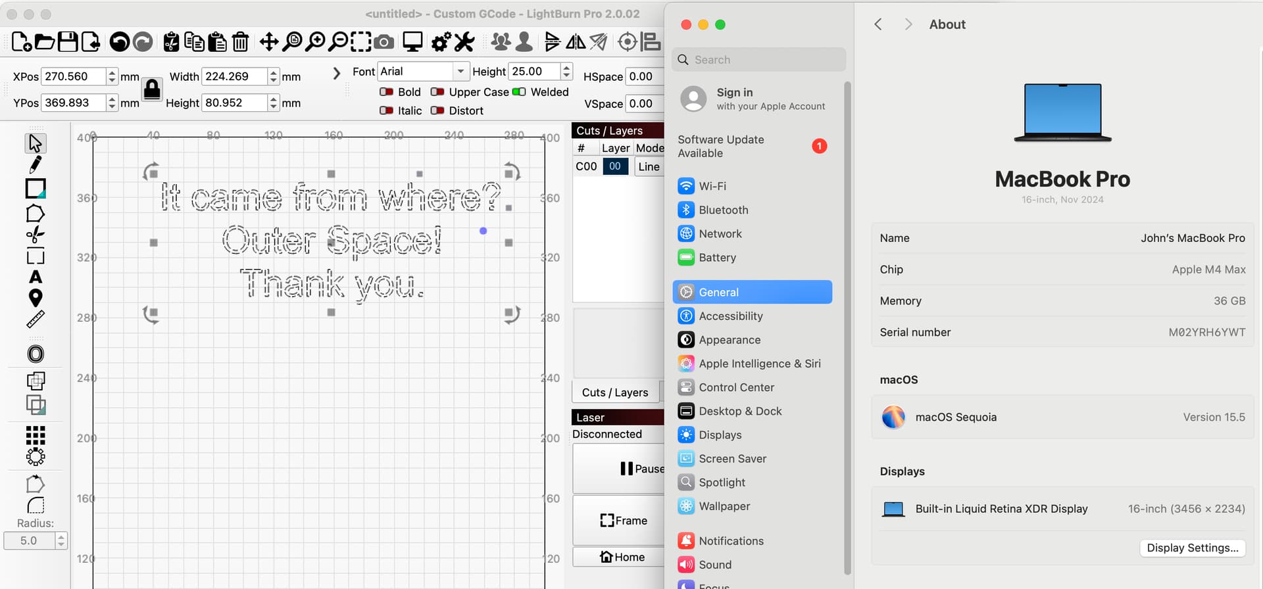Image resolution: width=1263 pixels, height=589 pixels.
Task: Click the Frame button in the Laser panel
Action: (x=623, y=521)
